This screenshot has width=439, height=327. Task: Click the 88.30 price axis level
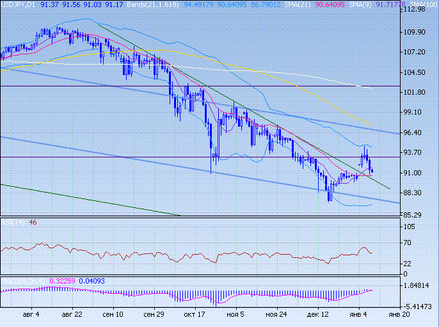point(417,193)
